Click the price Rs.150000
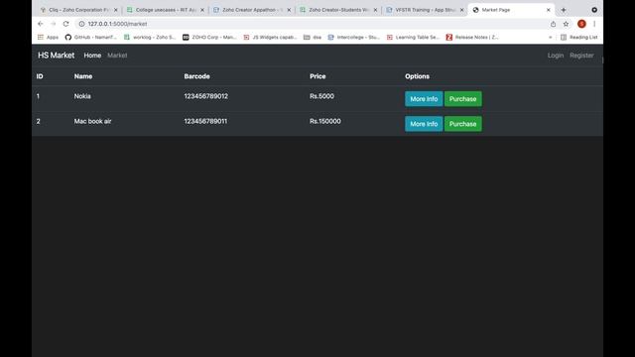Viewport: 635px width, 357px height. (324, 121)
